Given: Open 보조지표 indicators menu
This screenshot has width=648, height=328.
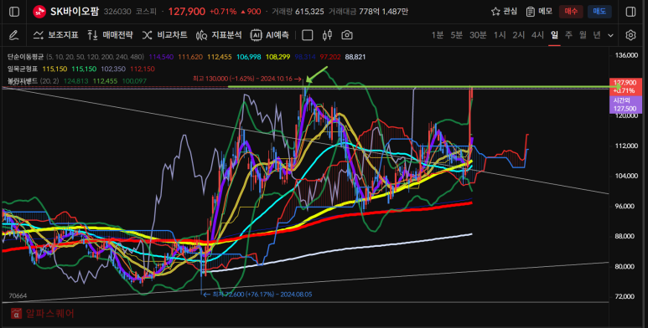Looking at the screenshot, I should pos(56,35).
